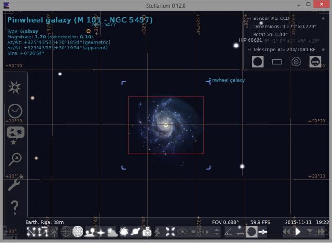Rotate sensor by -15° option
This screenshot has height=243, width=332.
(257, 41)
